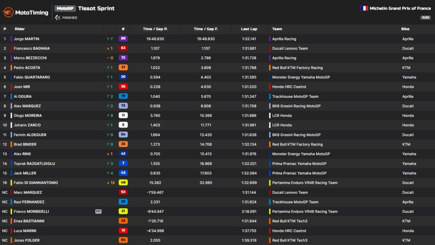435x245 pixels.
Task: Click number badge 94 of Jonas Folger
Action: [123, 240]
